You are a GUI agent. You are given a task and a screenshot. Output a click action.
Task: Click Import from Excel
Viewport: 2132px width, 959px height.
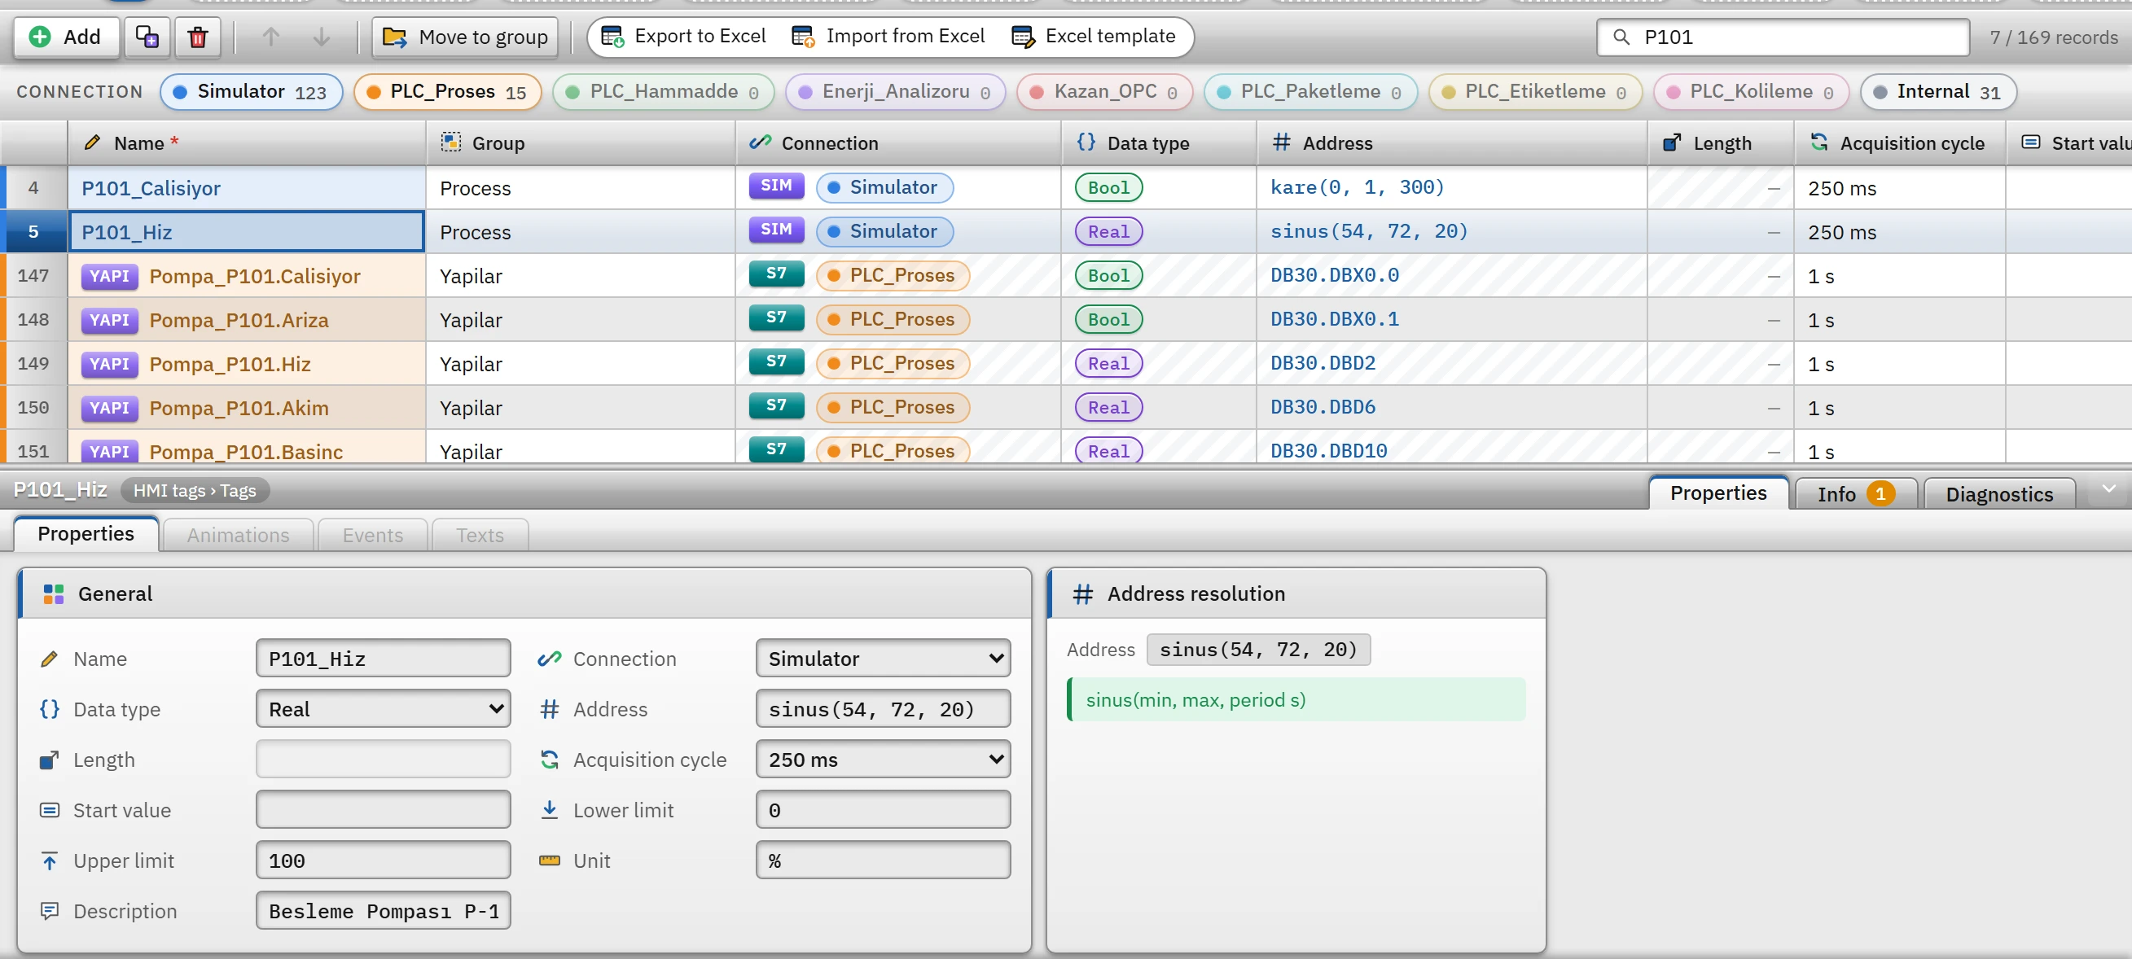(889, 37)
